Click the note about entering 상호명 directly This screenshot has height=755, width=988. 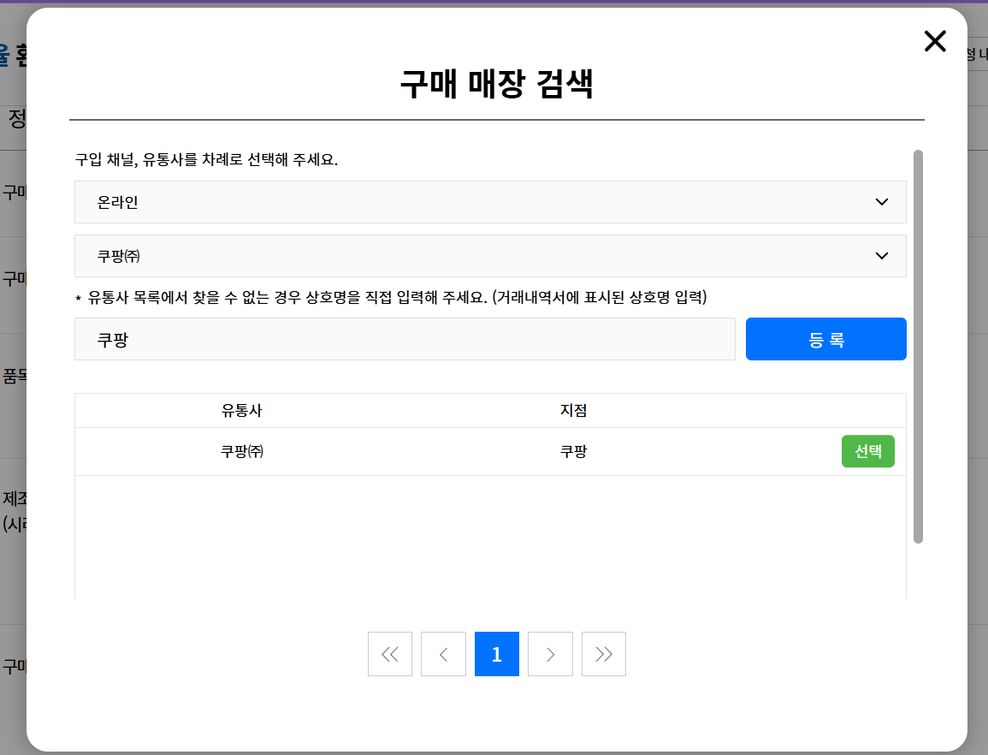coord(391,297)
